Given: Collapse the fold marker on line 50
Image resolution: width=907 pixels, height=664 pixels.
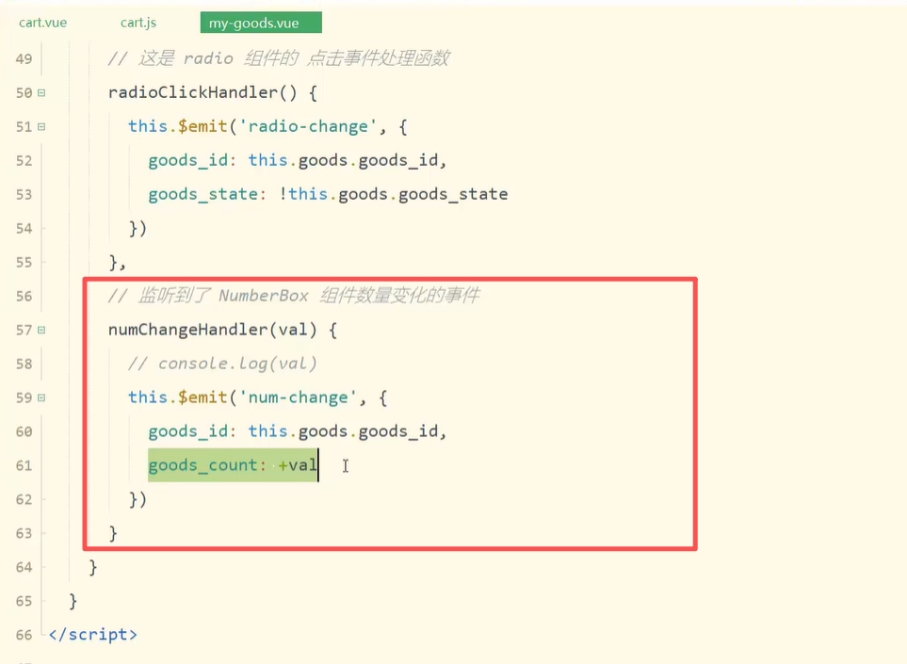Looking at the screenshot, I should pos(41,92).
